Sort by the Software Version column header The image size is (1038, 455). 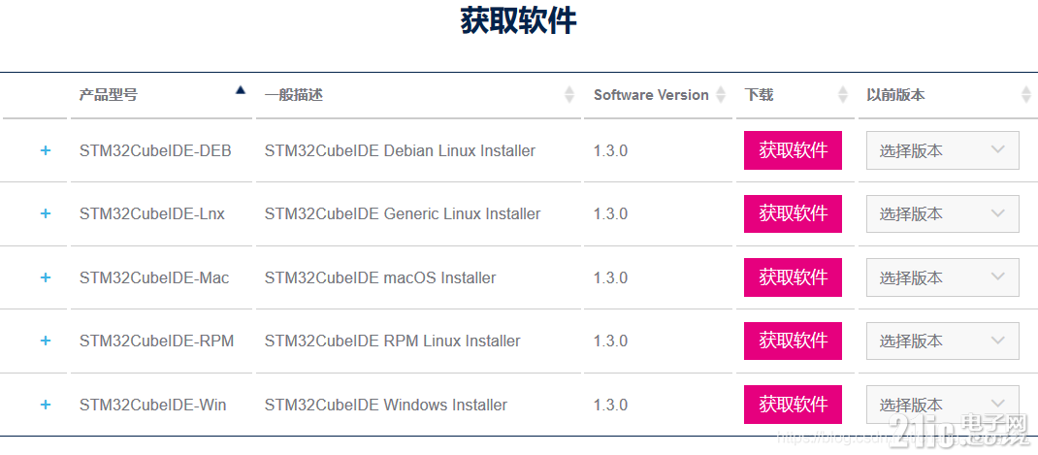pos(651,95)
